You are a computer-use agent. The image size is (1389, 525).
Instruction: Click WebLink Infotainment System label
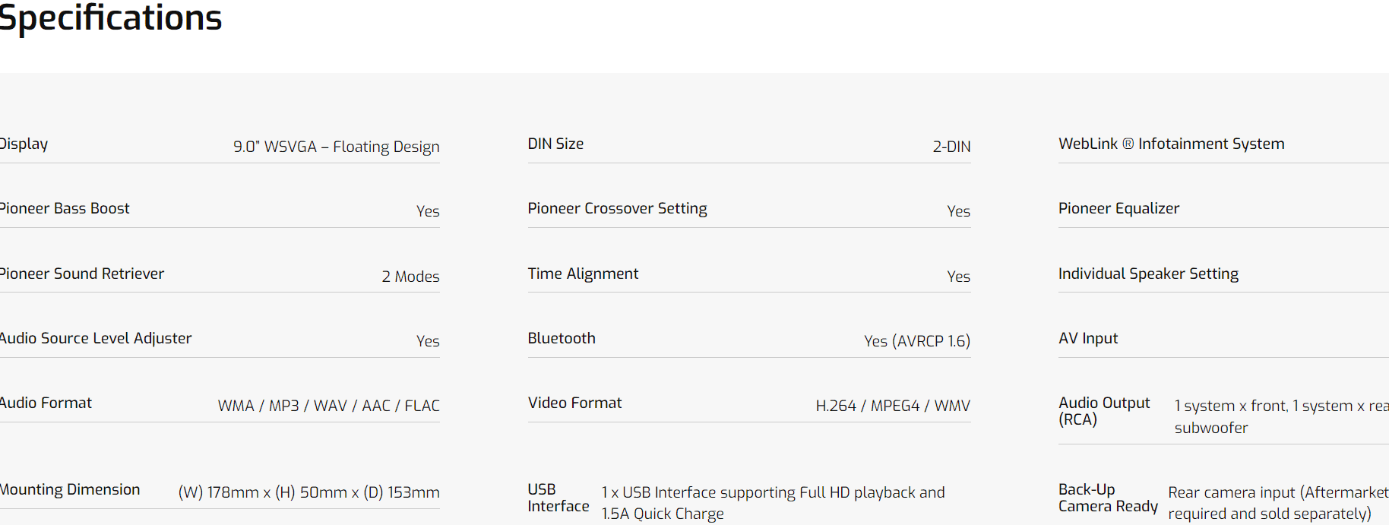1171,144
